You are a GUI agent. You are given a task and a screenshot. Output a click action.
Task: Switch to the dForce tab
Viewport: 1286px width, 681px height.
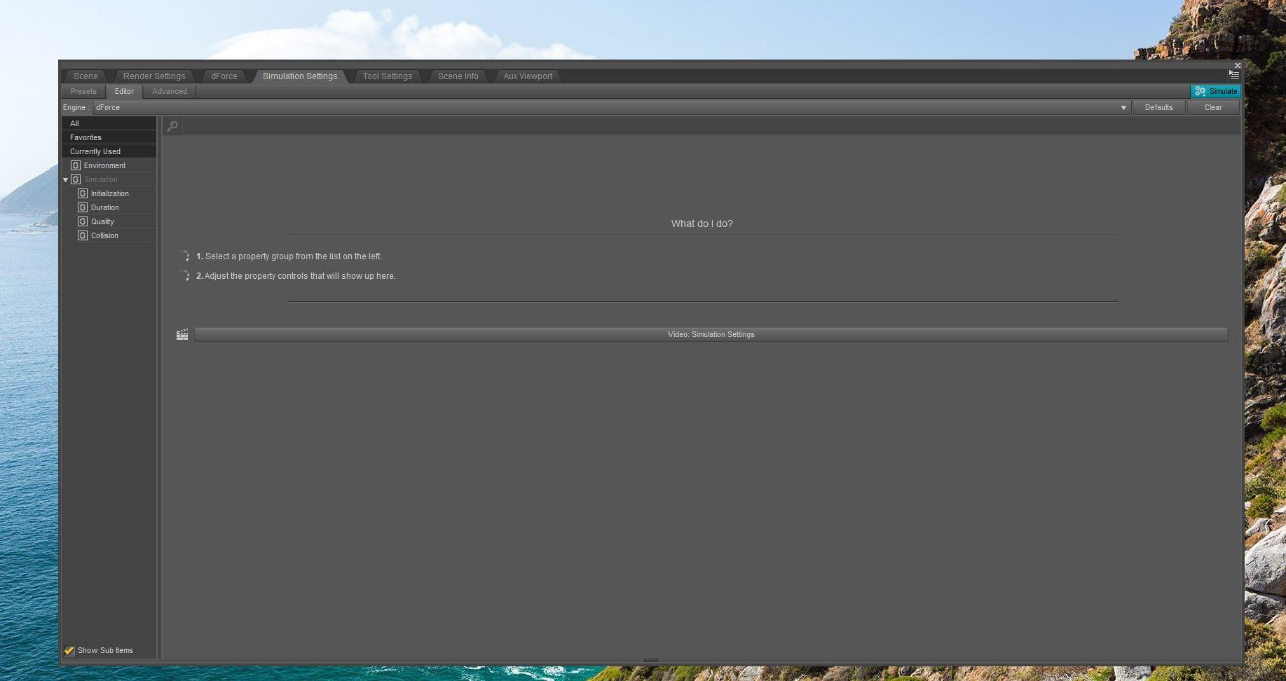(224, 76)
